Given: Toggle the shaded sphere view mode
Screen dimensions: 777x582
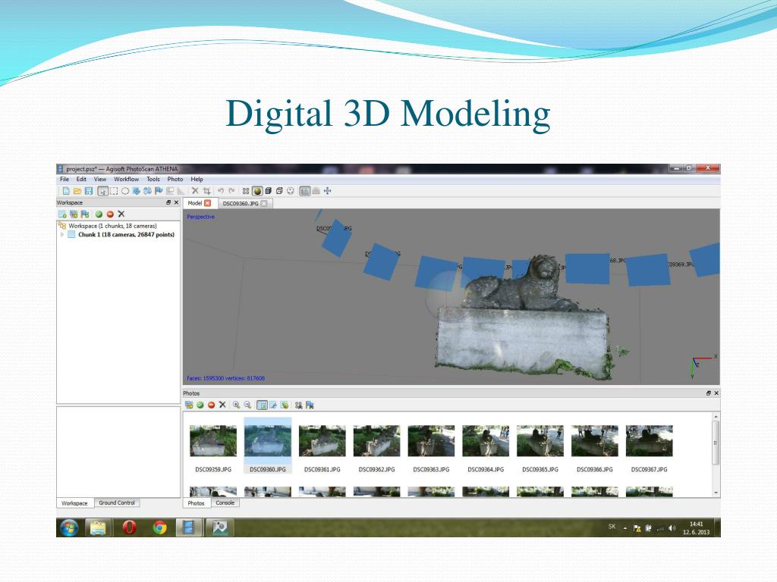Looking at the screenshot, I should 257,191.
